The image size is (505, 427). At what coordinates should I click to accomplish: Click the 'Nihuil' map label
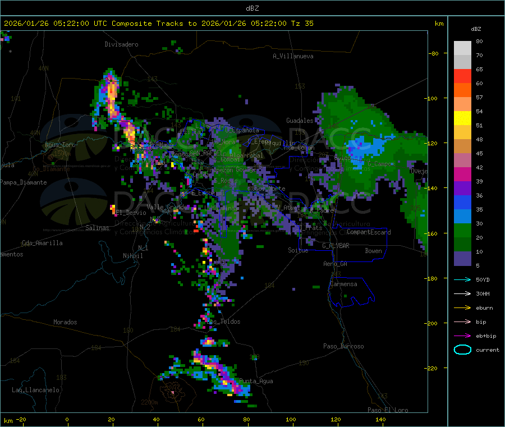tap(132, 256)
